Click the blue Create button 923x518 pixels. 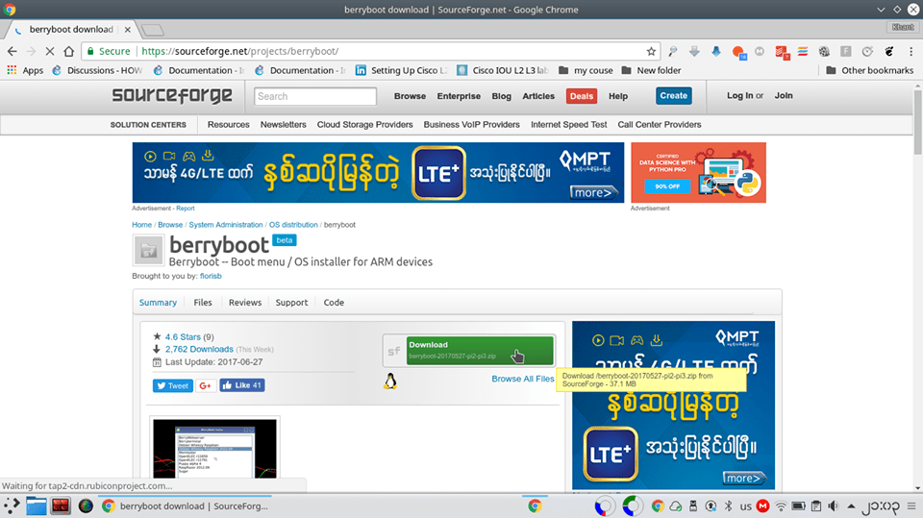pos(673,95)
